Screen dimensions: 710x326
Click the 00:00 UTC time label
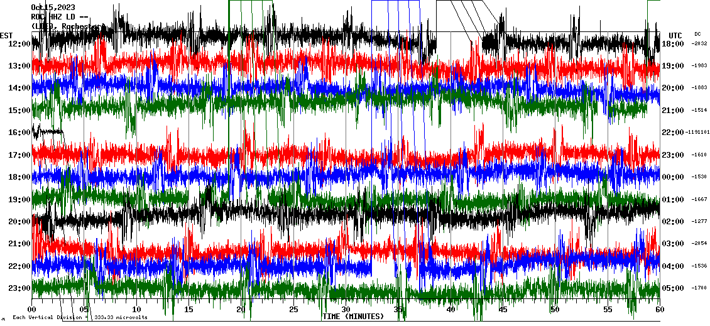(x=673, y=177)
